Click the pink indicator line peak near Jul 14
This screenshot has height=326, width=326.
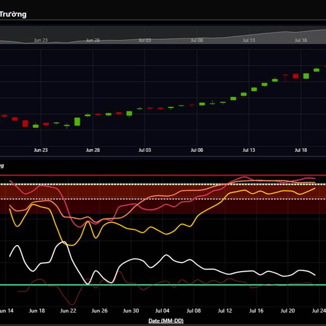pyautogui.click(x=244, y=177)
